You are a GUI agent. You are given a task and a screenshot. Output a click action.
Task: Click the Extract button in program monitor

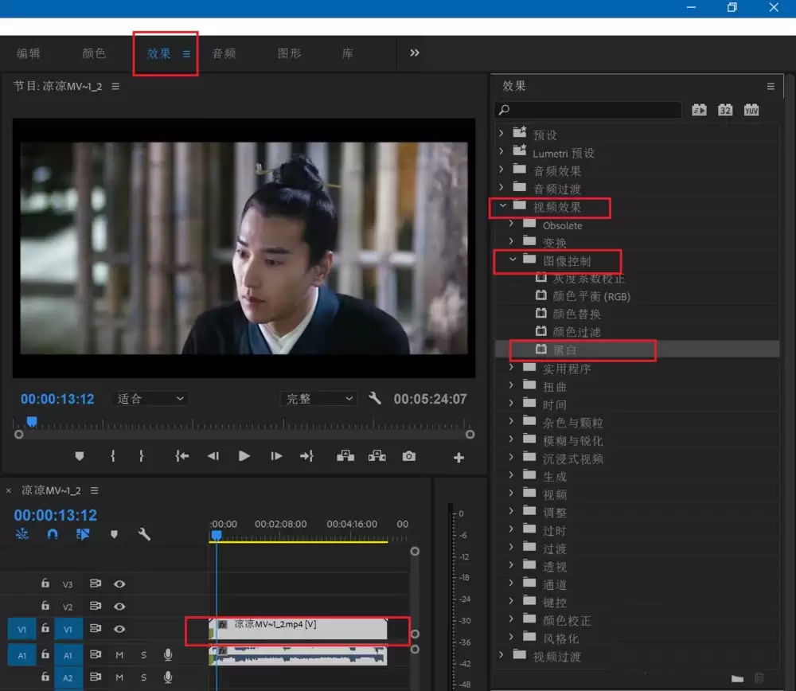coord(377,456)
